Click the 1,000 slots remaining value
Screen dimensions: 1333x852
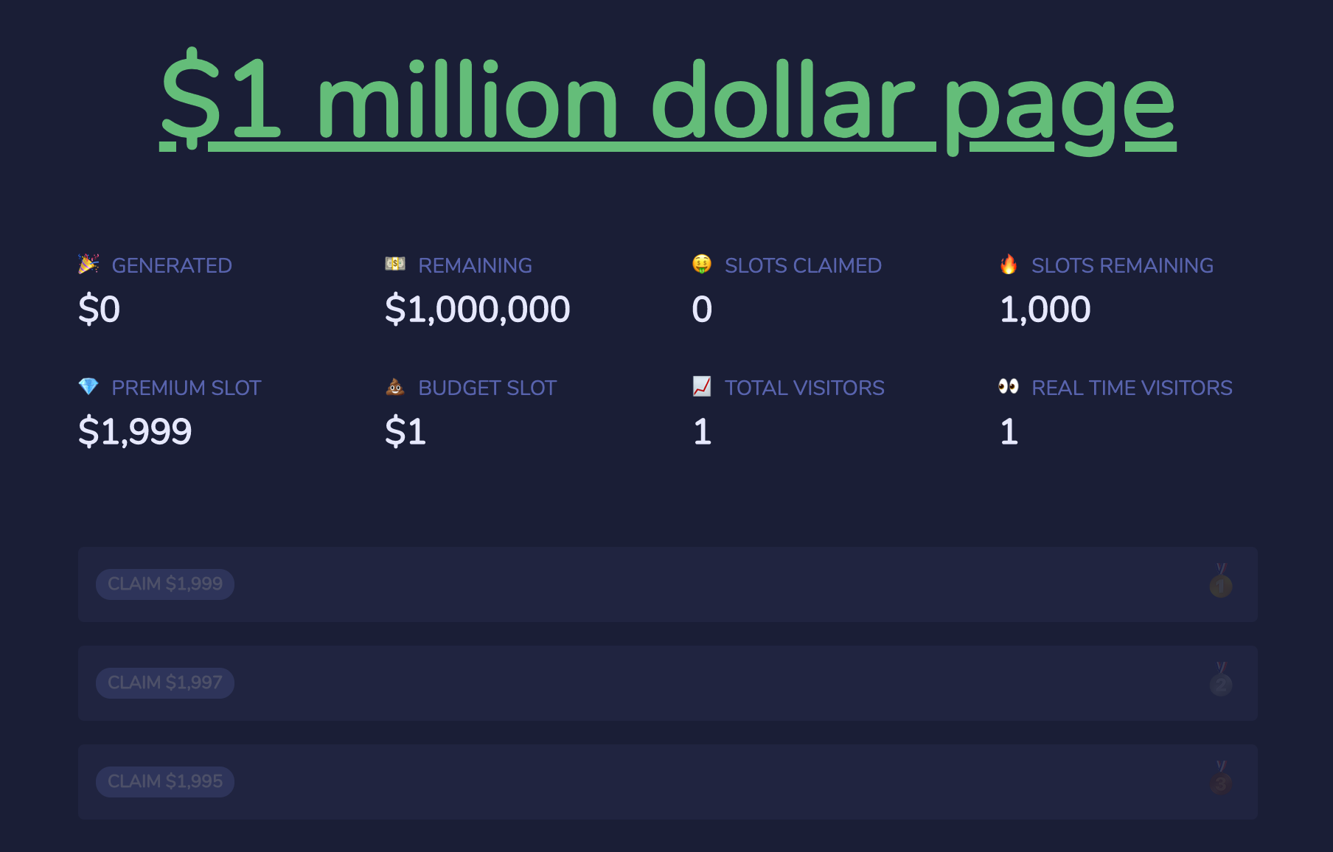pos(1045,309)
